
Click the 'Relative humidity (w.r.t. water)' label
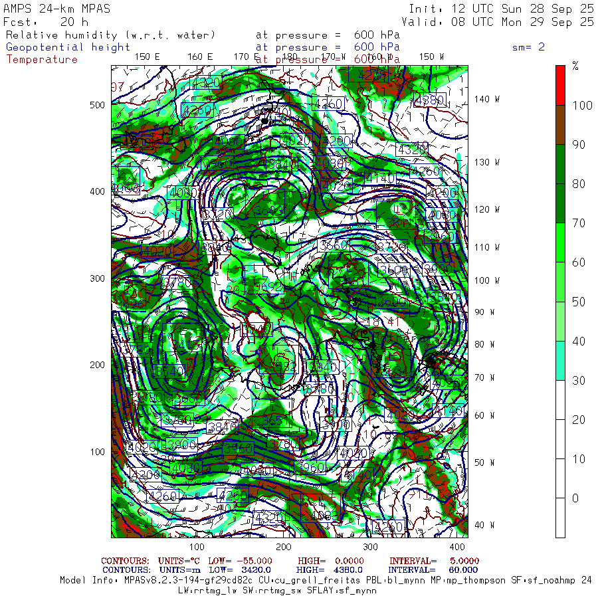coord(110,35)
